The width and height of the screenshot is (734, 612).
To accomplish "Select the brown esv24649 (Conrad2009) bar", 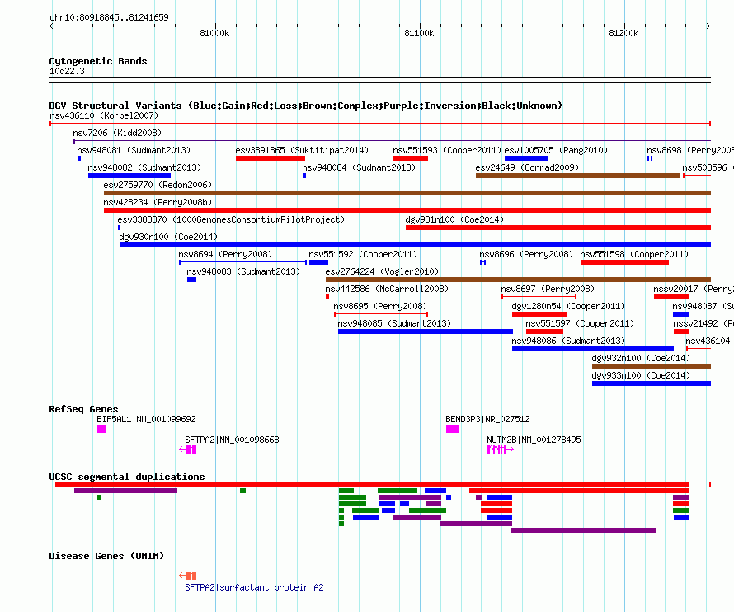I will (x=577, y=176).
